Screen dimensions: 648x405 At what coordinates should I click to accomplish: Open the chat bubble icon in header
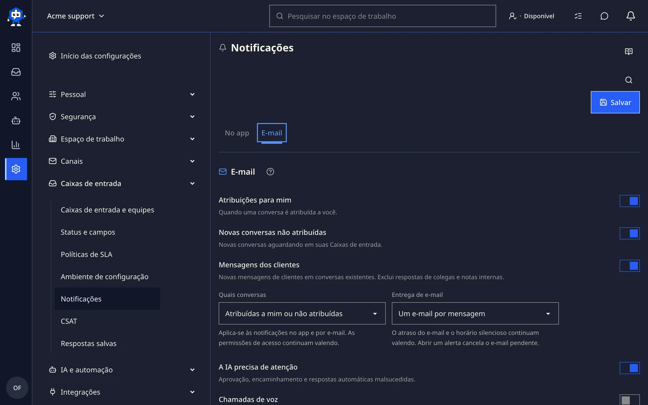point(604,16)
